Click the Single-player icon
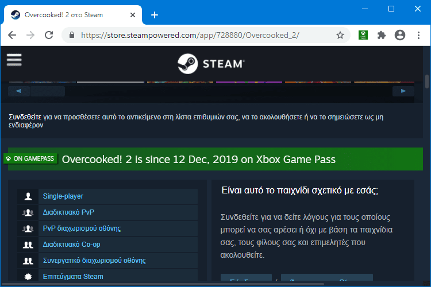Viewport: 431px width, 287px height. (x=28, y=196)
